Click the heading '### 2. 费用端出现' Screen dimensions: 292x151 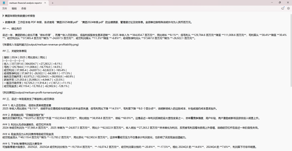(x=24, y=115)
